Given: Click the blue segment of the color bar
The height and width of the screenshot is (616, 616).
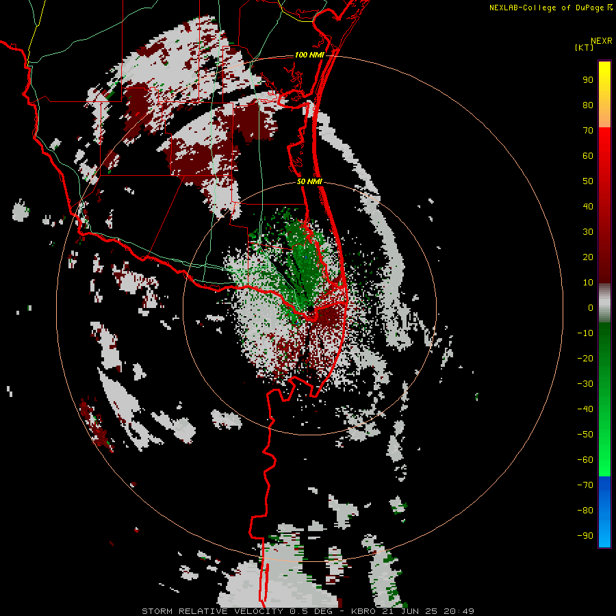Looking at the screenshot, I should tap(604, 512).
